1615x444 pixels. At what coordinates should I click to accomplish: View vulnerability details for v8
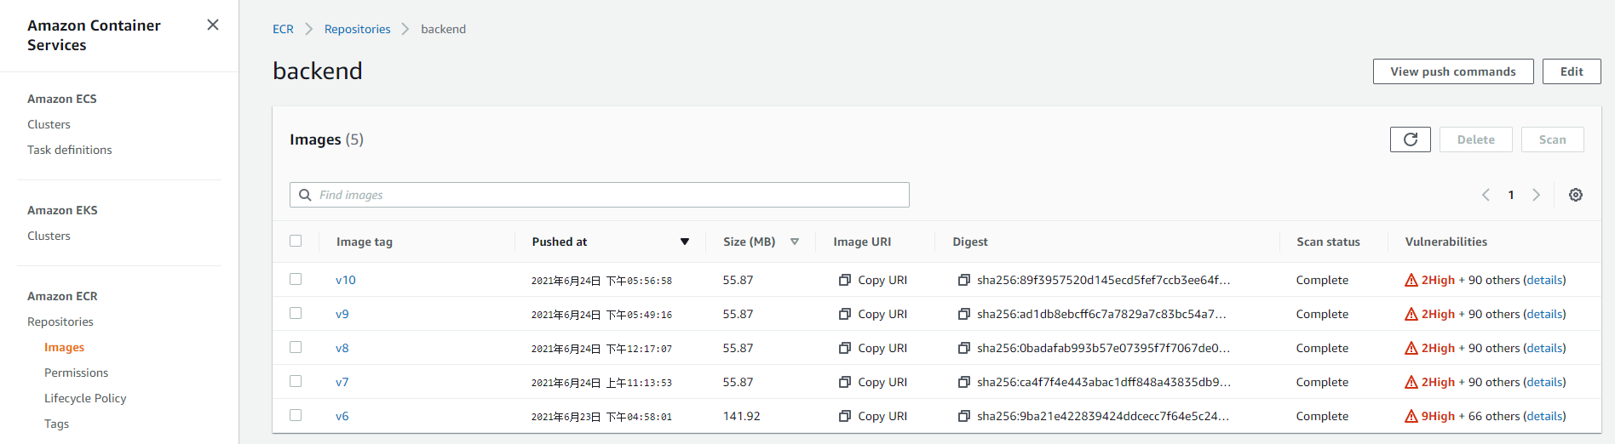coord(1544,348)
